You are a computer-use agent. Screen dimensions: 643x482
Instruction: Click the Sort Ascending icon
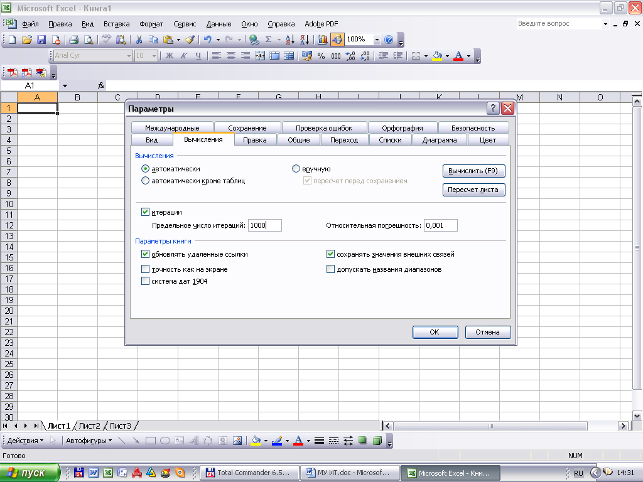point(290,40)
